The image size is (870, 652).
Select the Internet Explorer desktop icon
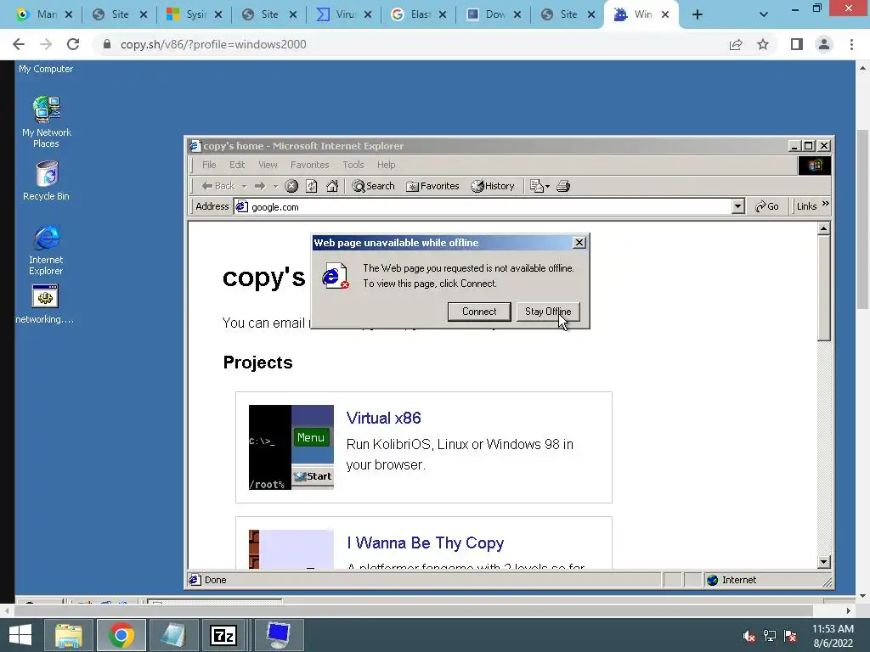click(46, 250)
